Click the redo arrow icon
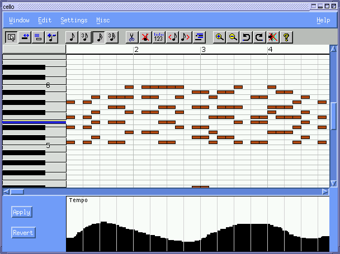 coord(259,37)
